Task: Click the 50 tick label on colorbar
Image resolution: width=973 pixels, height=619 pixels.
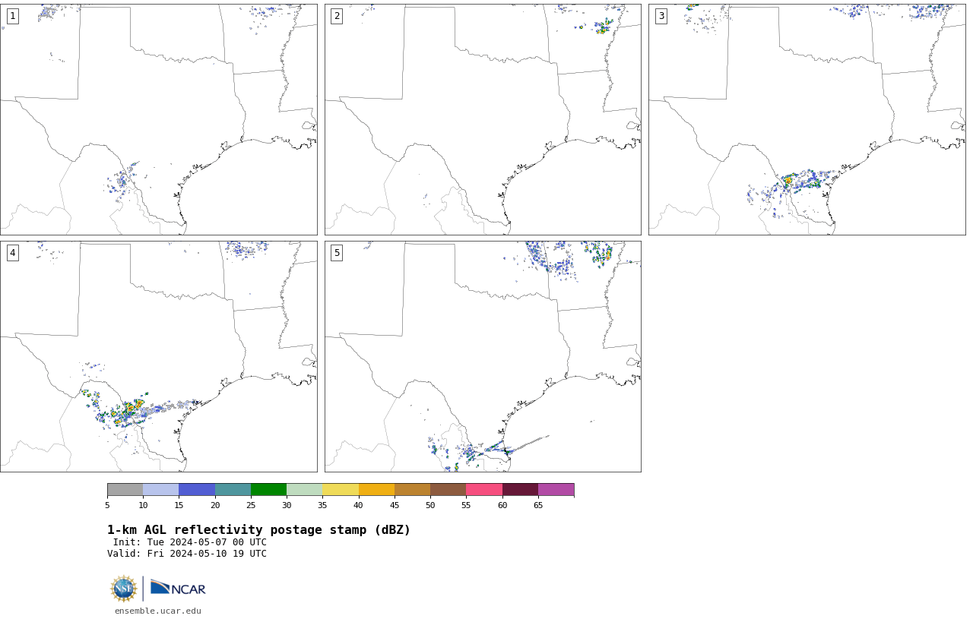Action: point(430,505)
